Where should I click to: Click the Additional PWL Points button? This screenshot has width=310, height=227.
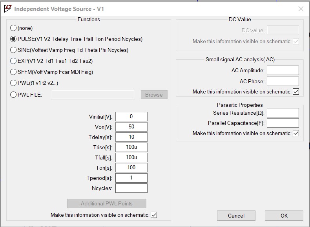pos(107,203)
